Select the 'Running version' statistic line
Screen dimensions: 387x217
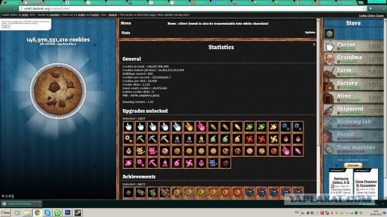138,102
